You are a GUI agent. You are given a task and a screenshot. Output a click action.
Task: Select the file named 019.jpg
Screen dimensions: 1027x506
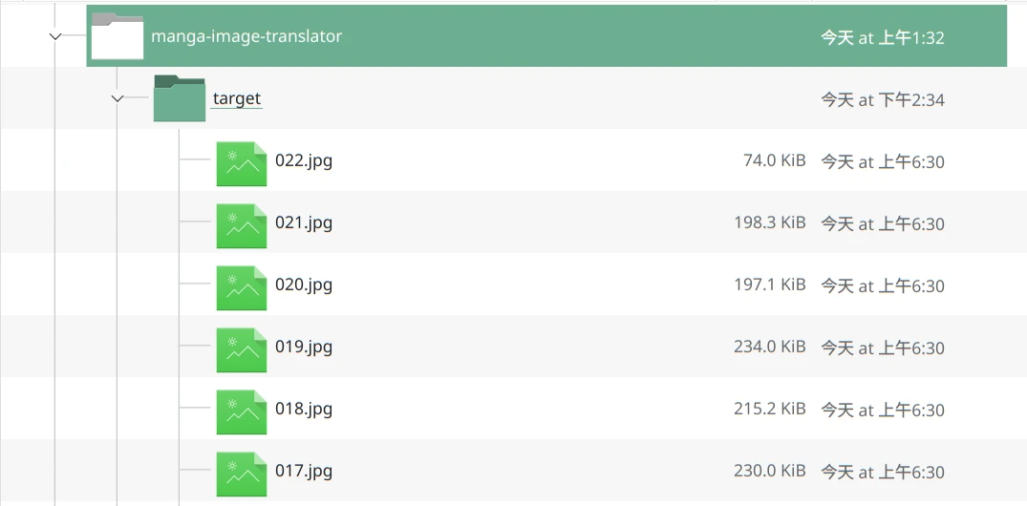click(x=304, y=347)
